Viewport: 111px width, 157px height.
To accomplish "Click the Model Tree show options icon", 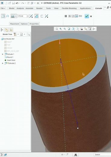I will pos(21,34).
